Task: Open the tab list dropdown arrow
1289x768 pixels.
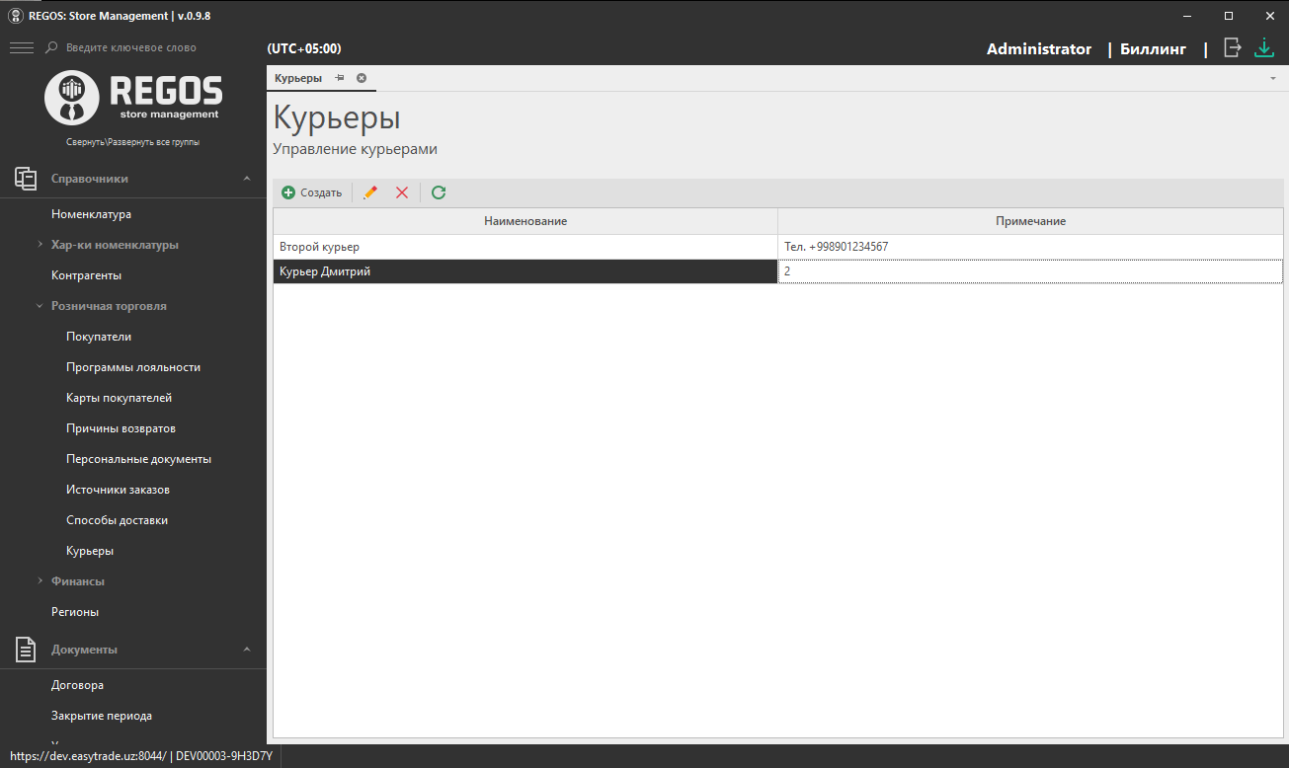Action: click(x=1273, y=78)
